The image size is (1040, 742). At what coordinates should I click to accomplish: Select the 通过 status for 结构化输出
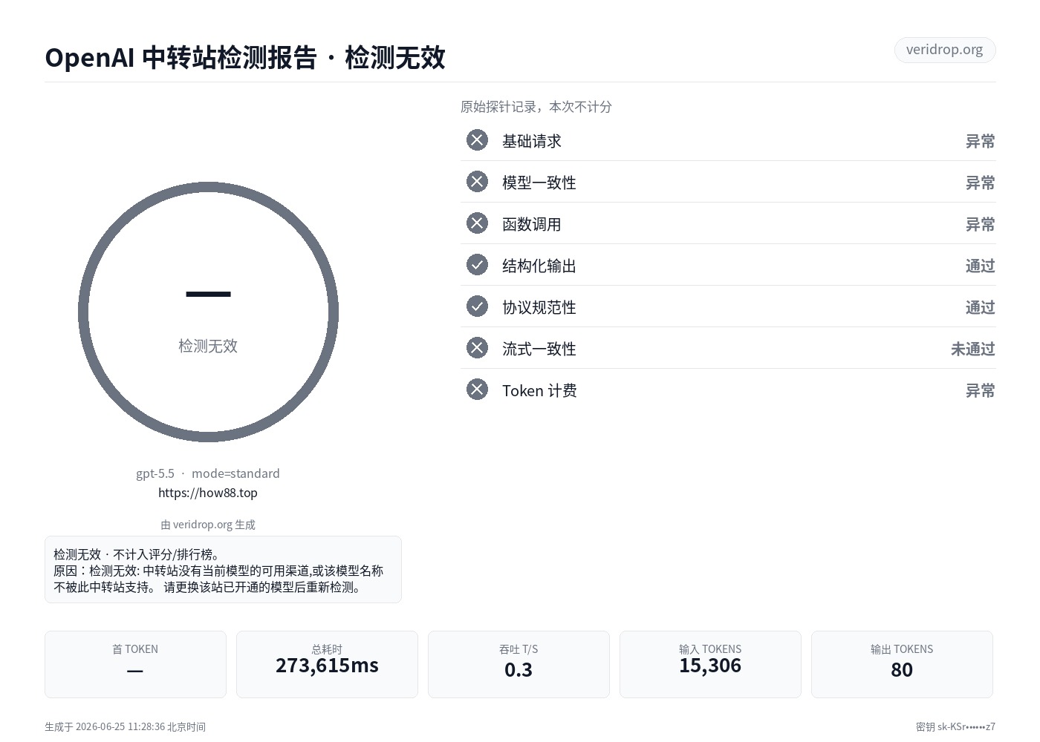click(980, 266)
